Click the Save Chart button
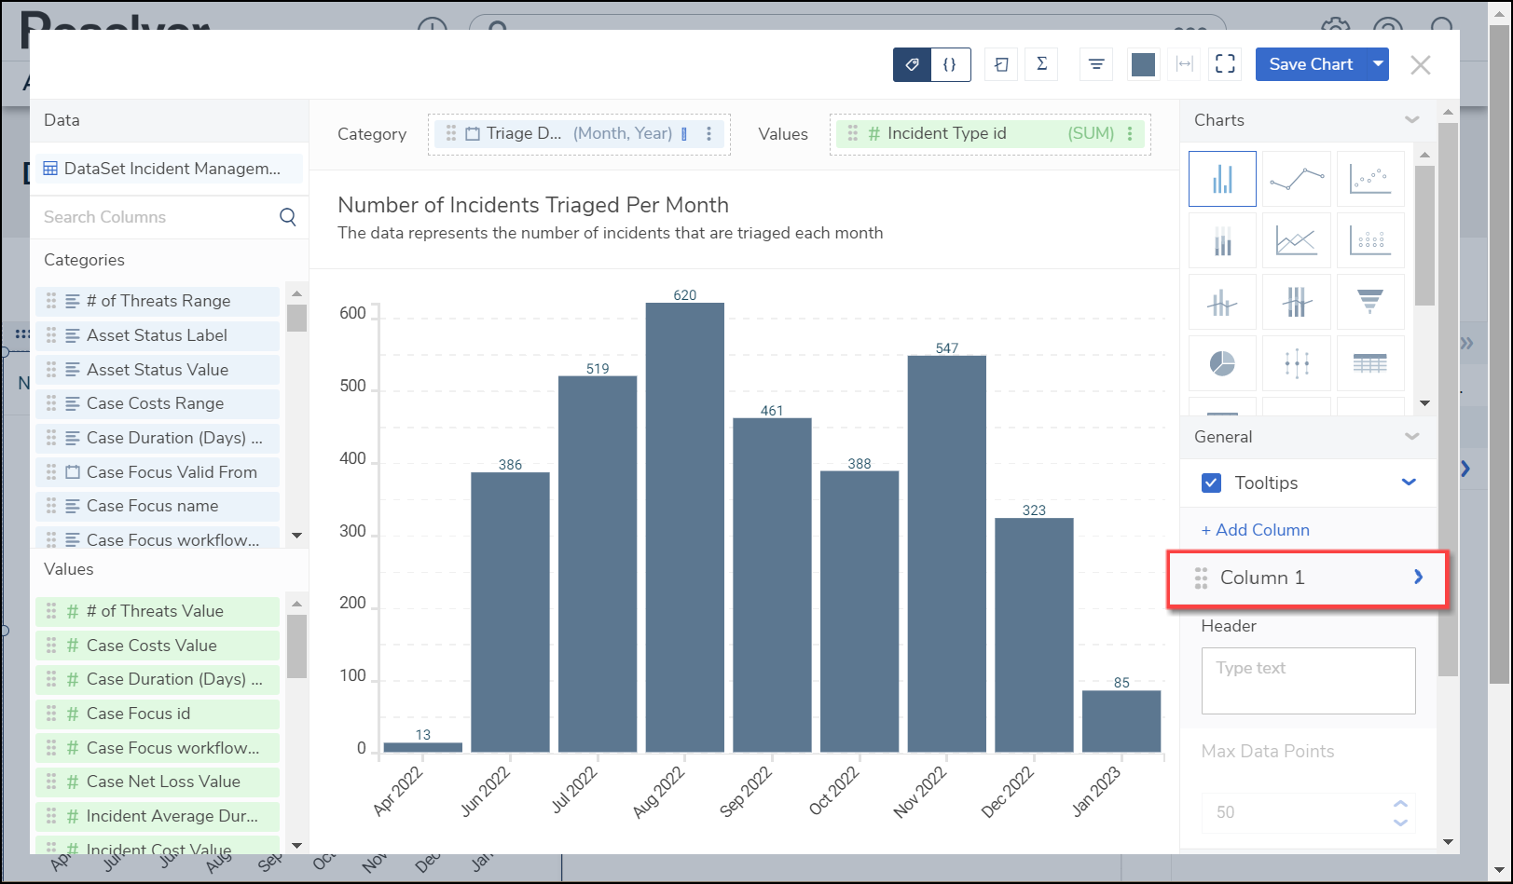 tap(1310, 64)
